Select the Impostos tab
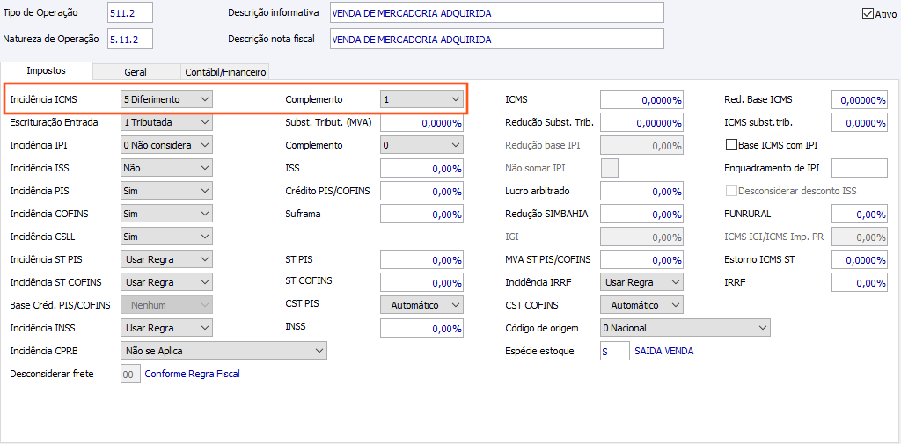901x444 pixels. point(46,71)
